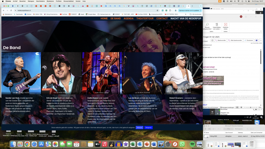This screenshot has width=265, height=149.
Task: Open the Trash in the Dock
Action: click(252, 144)
